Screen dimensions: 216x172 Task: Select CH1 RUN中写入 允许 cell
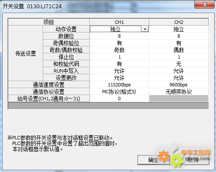(119, 71)
